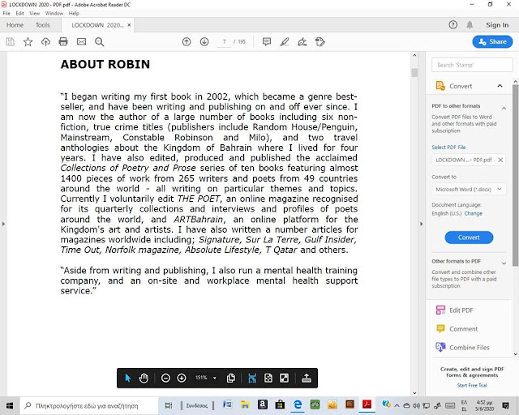Open the Action Center notifications icon
The width and height of the screenshot is (519, 415).
pyautogui.click(x=506, y=405)
